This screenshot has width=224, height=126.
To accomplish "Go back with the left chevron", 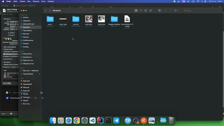I will pos(46,10).
